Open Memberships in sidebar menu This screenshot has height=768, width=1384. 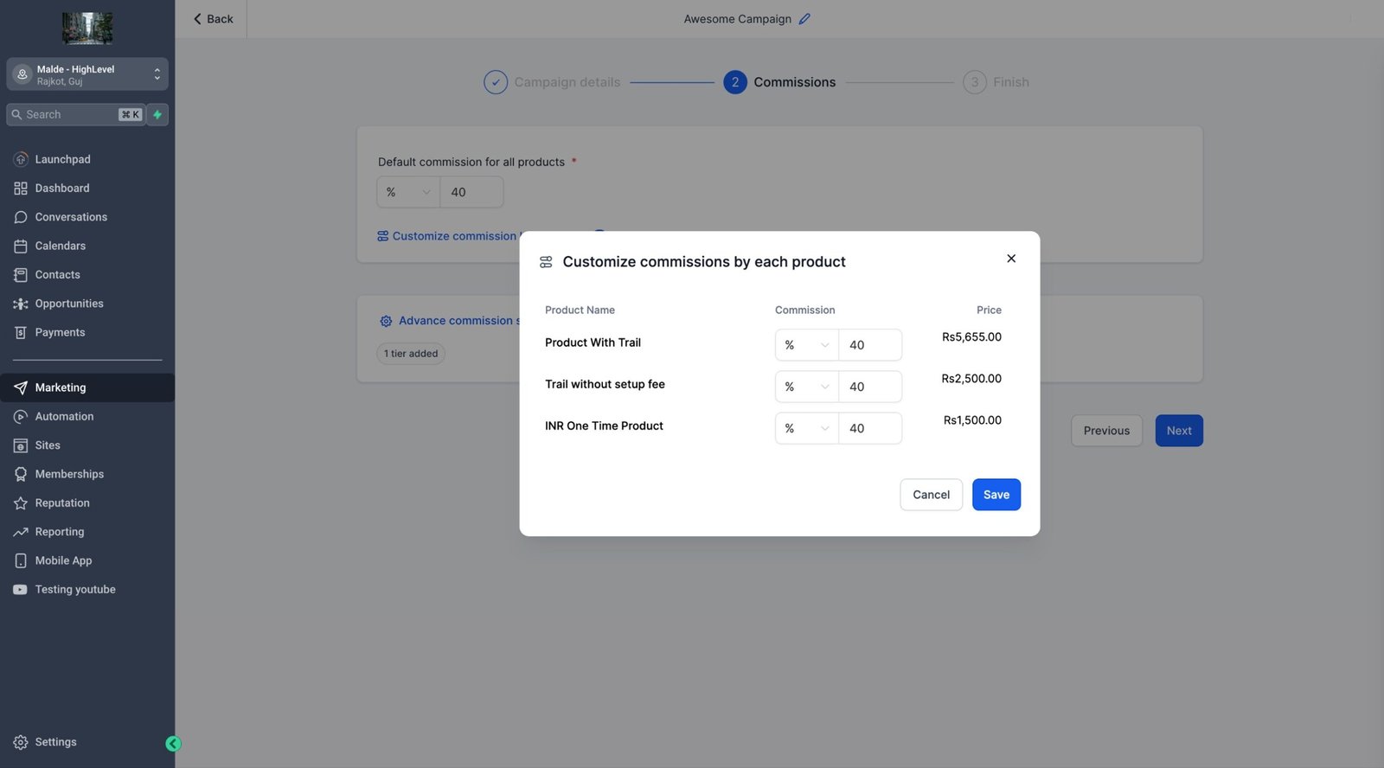(x=69, y=474)
